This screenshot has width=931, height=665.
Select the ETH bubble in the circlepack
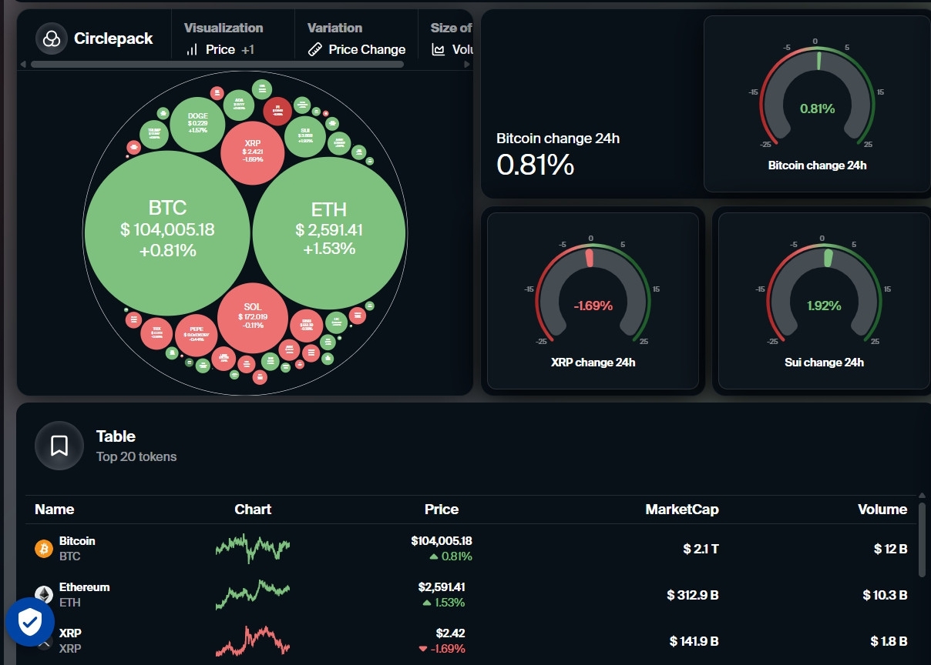(328, 233)
